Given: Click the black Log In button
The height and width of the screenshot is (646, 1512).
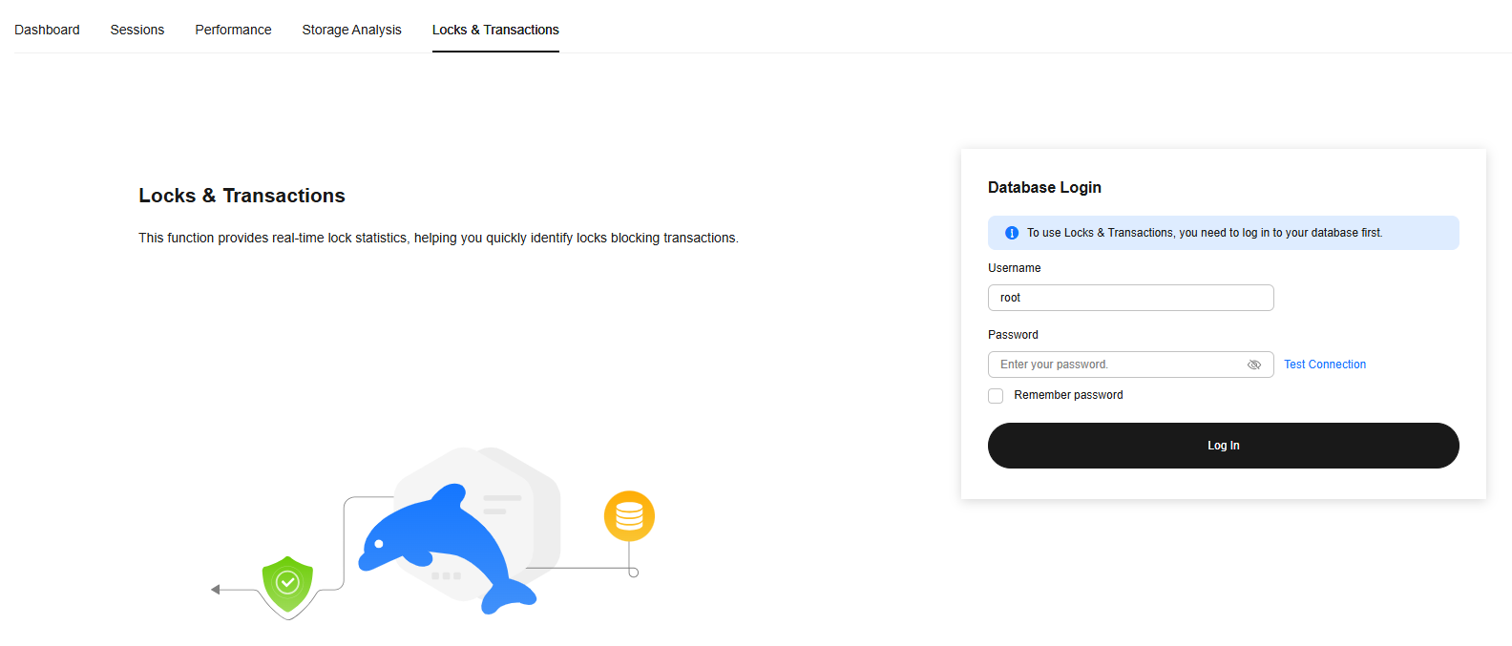Looking at the screenshot, I should 1223,446.
